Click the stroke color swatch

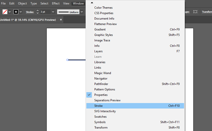click(16, 12)
